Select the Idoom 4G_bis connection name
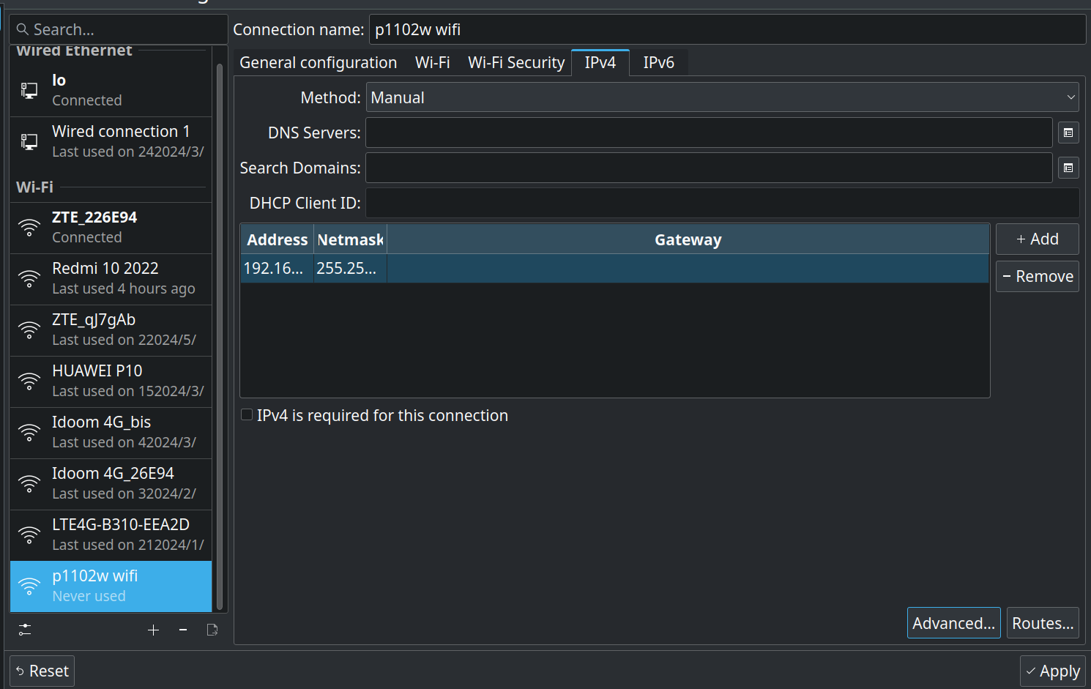The height and width of the screenshot is (689, 1091). (x=101, y=422)
